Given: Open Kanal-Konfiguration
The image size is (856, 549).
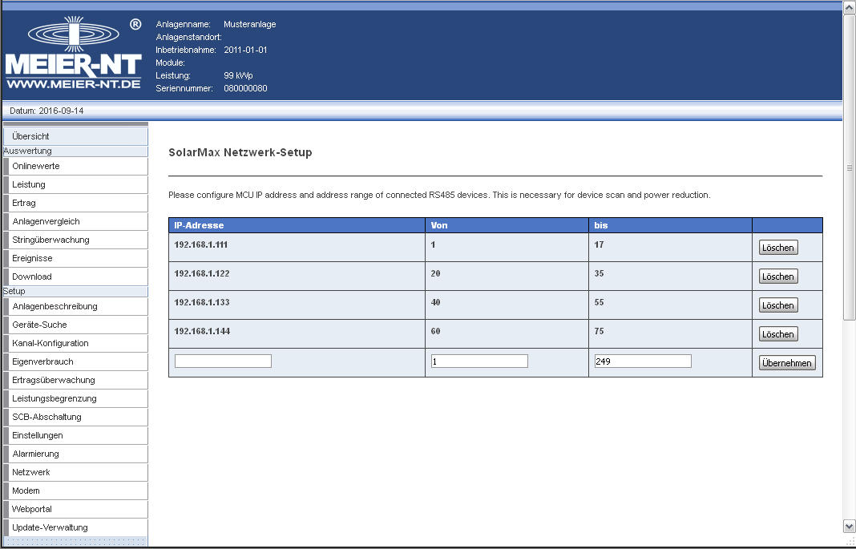Looking at the screenshot, I should point(75,343).
